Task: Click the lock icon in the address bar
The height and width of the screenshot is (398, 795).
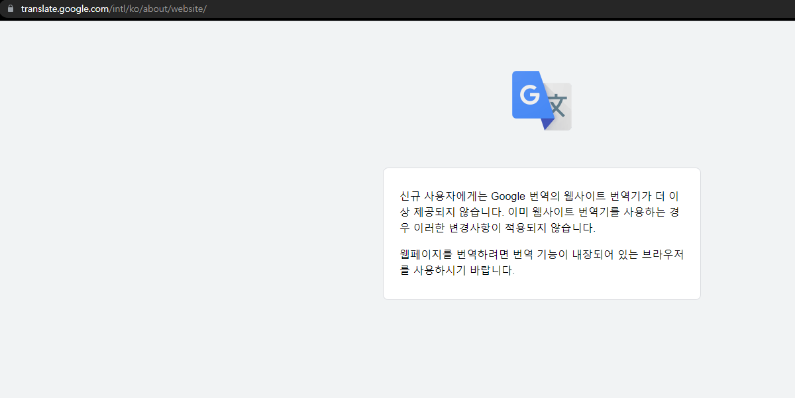Action: point(10,9)
